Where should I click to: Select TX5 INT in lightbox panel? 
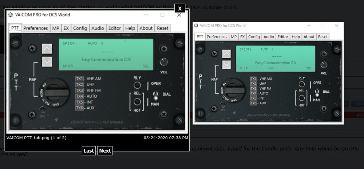click(x=85, y=102)
